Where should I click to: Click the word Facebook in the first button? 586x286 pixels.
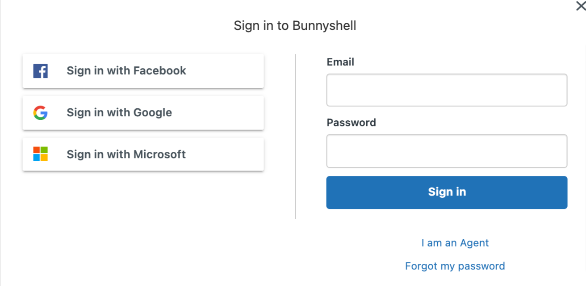(x=159, y=70)
